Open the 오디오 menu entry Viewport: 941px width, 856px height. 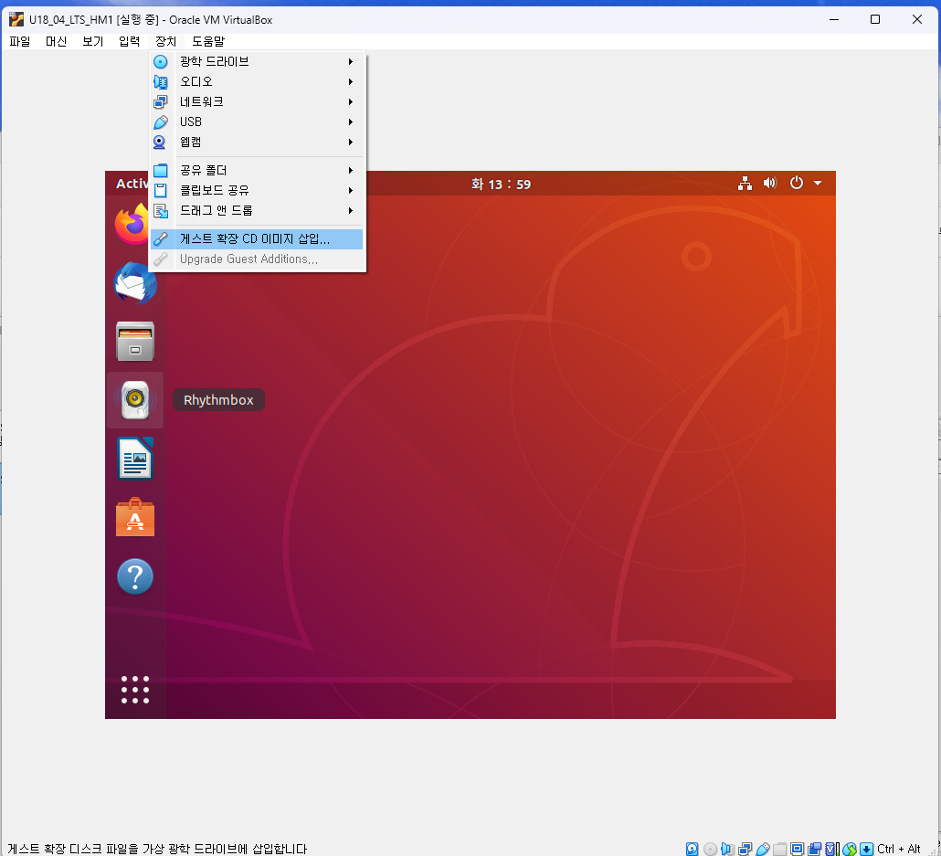[257, 81]
